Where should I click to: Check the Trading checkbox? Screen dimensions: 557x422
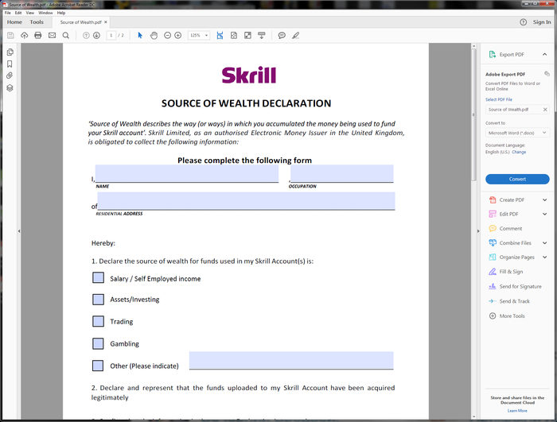tap(99, 322)
